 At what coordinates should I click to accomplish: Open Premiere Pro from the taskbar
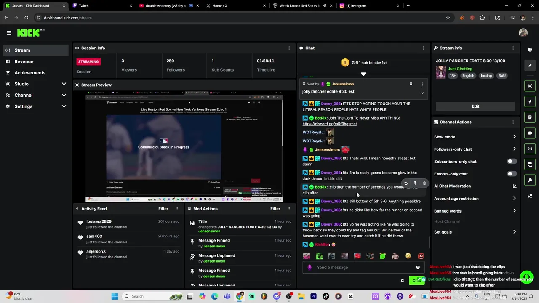pyautogui.click(x=313, y=296)
